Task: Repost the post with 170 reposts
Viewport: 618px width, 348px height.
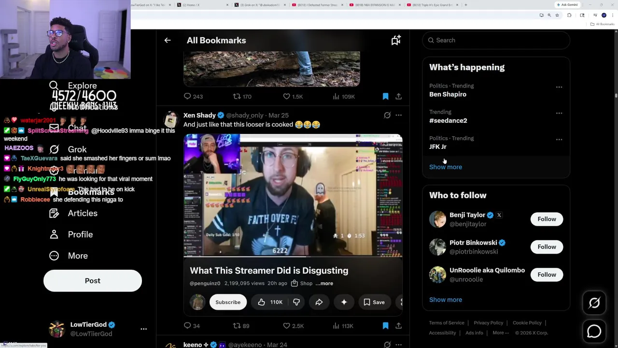Action: 242,96
